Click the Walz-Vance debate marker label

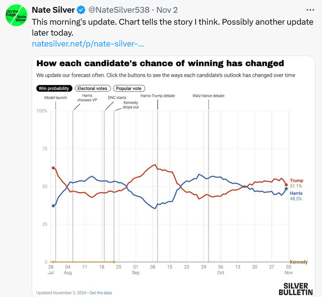tap(208, 96)
